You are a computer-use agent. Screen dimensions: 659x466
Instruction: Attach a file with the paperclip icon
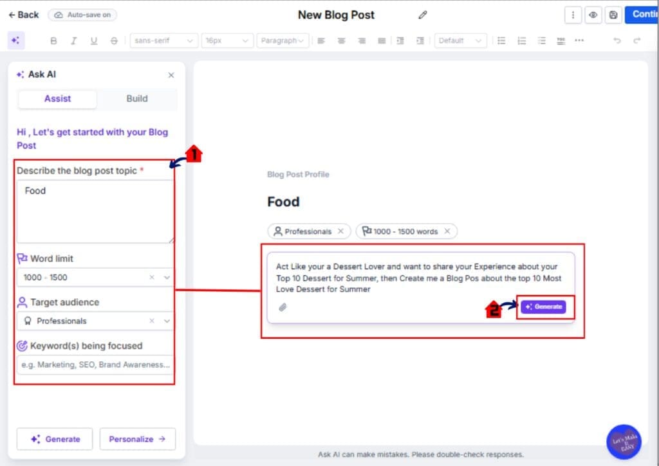point(282,307)
